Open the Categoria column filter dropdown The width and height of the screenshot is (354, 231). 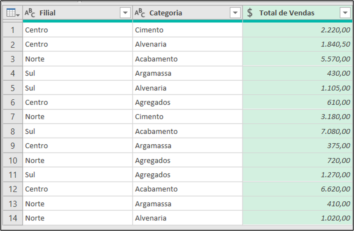coord(235,13)
